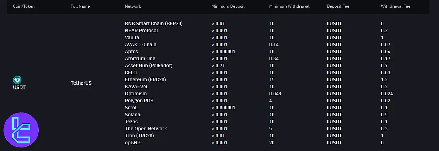Viewport: 439px width, 151px height.
Task: Click the purple TC logo badge
Action: (21, 130)
